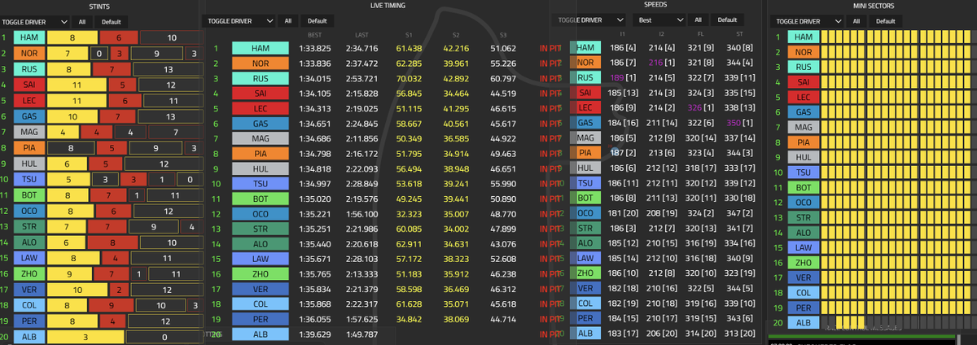Toggle the LEC driver tag in Live Timing panel
The width and height of the screenshot is (977, 345).
tap(260, 108)
